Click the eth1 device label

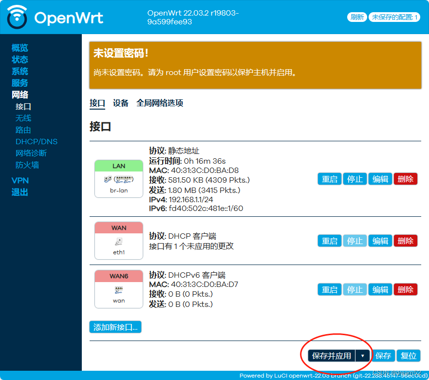click(x=119, y=252)
